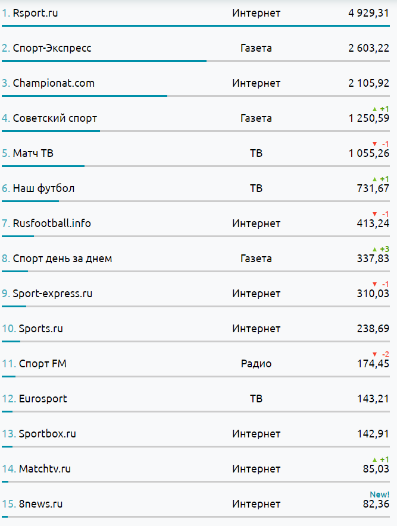
Task: Click the Газета label next to Спорт-Экспресс
Action: (256, 48)
